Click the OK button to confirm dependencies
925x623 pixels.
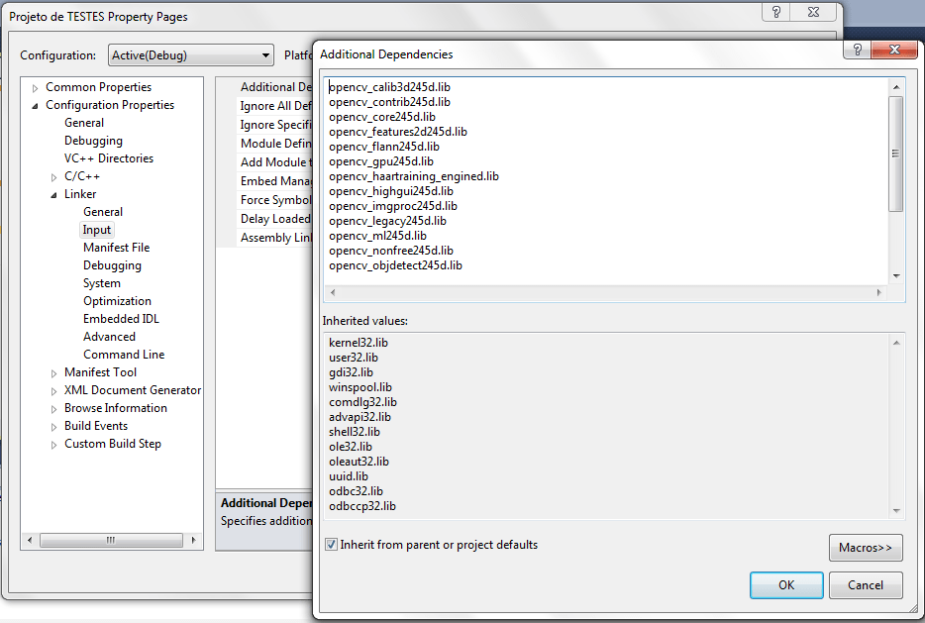785,584
